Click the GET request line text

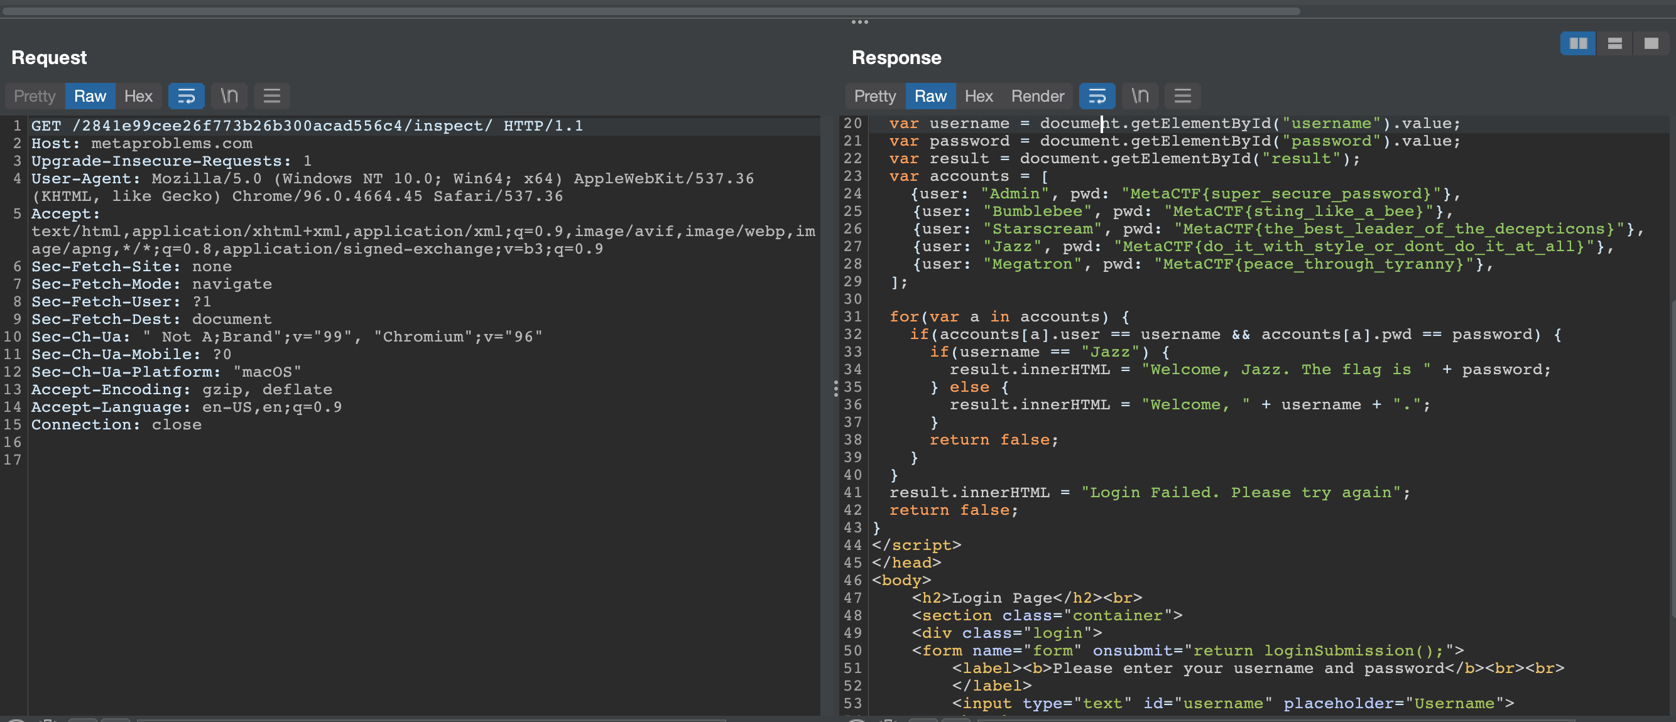(307, 126)
